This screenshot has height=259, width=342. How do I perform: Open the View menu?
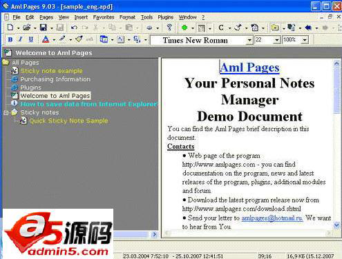[64, 17]
